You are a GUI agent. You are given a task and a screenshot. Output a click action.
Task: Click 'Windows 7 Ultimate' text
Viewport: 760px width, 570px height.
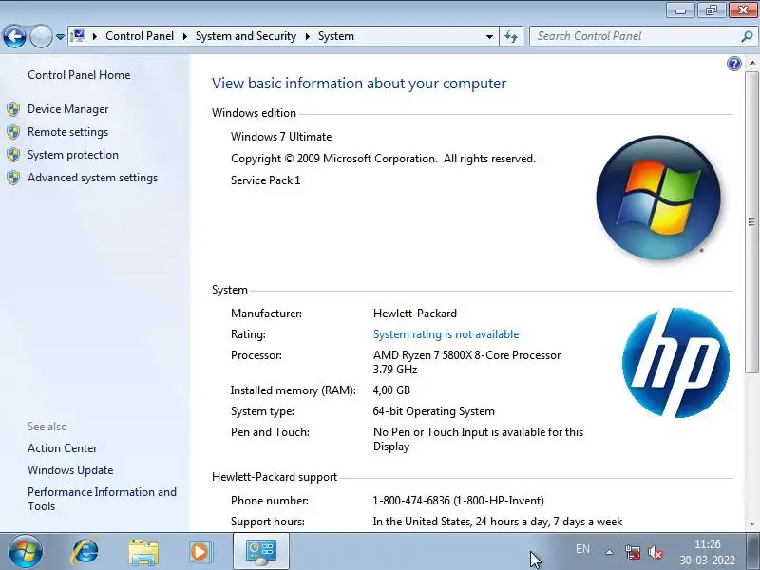point(281,137)
